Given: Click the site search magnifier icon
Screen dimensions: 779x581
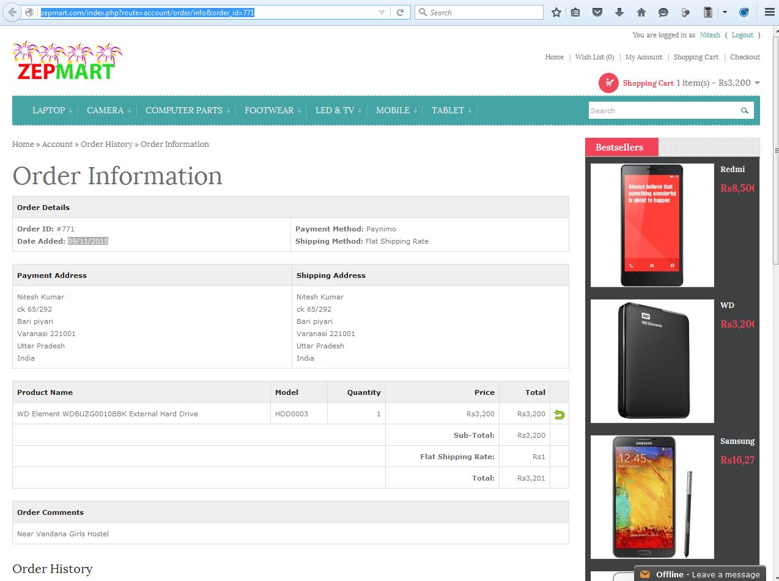Looking at the screenshot, I should (744, 111).
